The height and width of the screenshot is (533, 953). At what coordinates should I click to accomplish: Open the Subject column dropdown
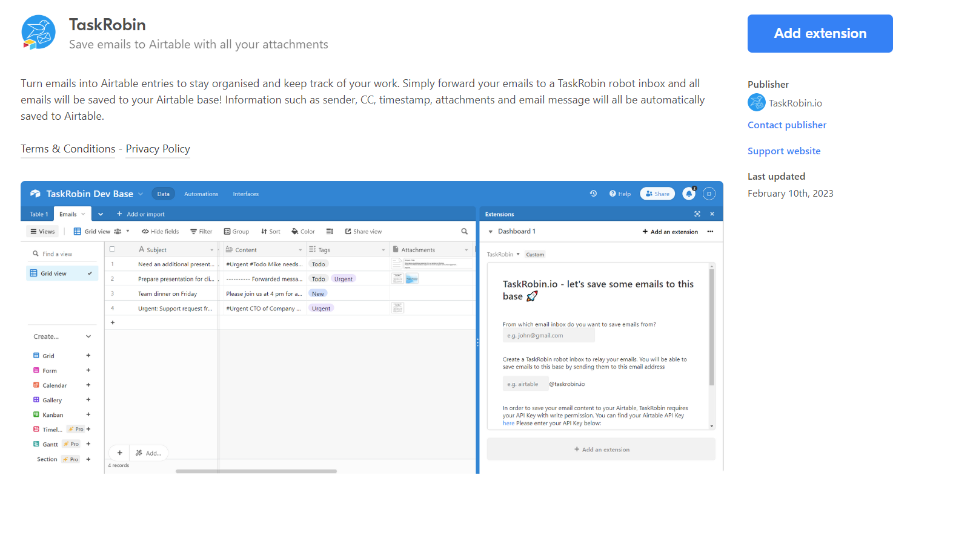coord(212,250)
